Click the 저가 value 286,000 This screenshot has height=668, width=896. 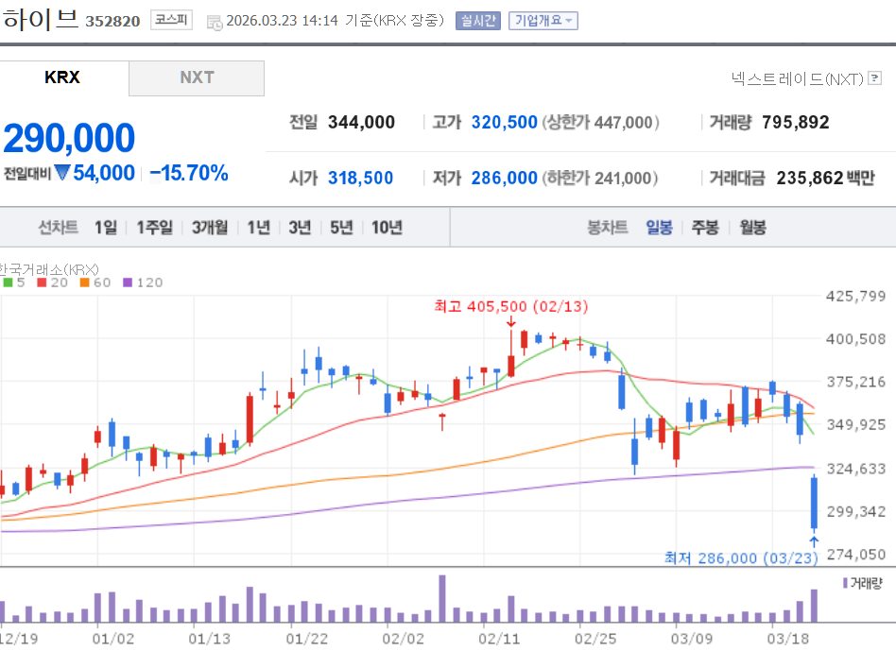coord(504,179)
